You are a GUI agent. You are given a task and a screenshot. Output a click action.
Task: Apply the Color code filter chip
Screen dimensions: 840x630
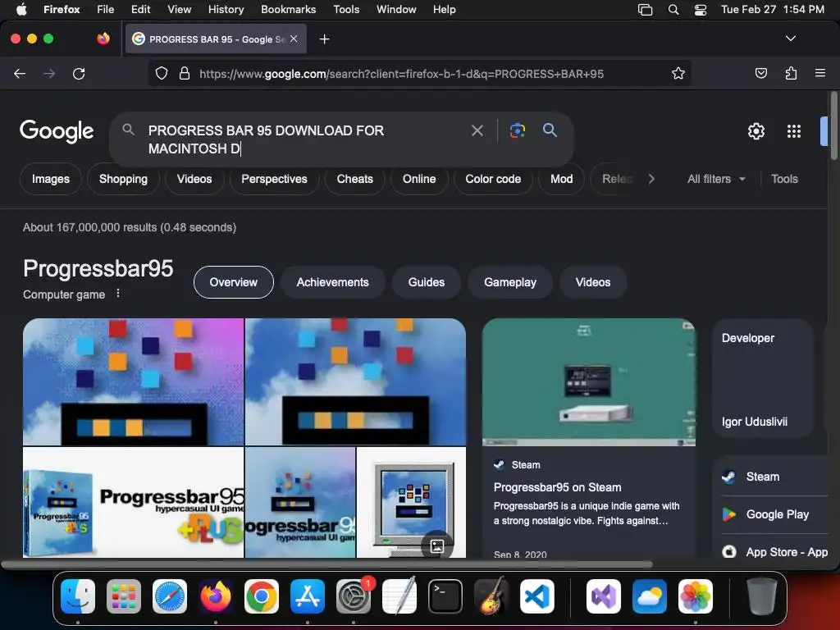pyautogui.click(x=493, y=179)
